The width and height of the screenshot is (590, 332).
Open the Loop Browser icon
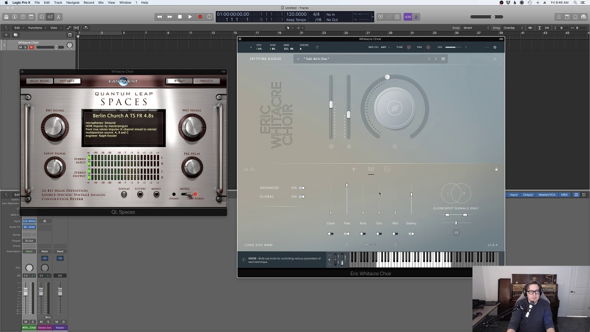[575, 17]
